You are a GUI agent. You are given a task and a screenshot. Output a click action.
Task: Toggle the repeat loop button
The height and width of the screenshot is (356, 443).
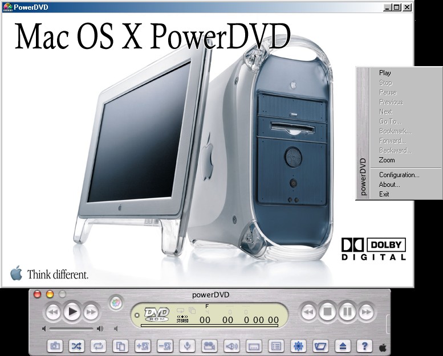[98, 346]
